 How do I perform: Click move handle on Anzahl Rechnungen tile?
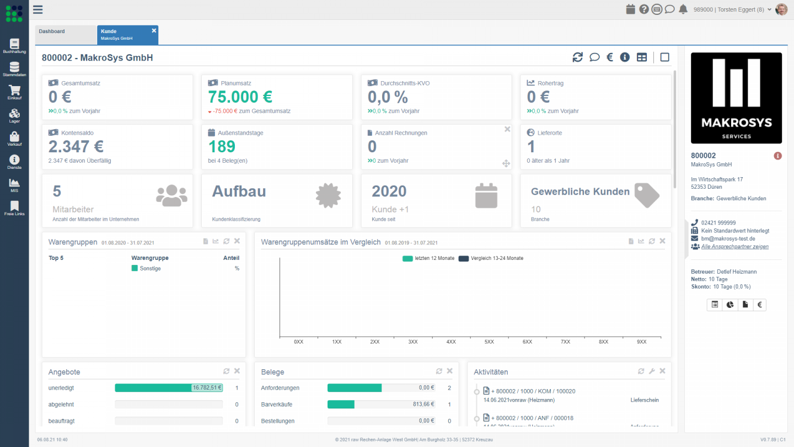[506, 163]
